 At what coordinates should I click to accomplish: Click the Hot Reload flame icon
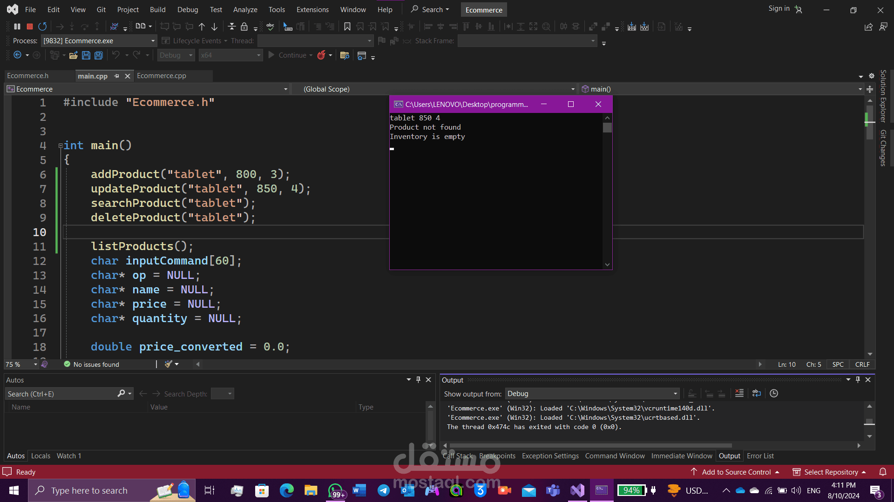[x=321, y=55]
